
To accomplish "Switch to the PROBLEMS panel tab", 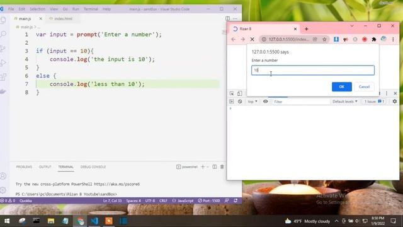I will pos(24,166).
